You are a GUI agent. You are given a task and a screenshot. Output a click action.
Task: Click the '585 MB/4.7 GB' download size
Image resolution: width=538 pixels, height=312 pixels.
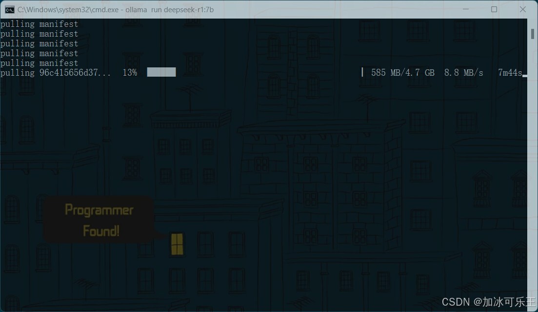pos(402,72)
